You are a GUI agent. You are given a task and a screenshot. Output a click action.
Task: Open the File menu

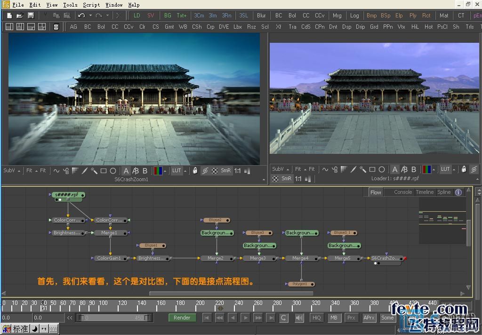(x=18, y=5)
